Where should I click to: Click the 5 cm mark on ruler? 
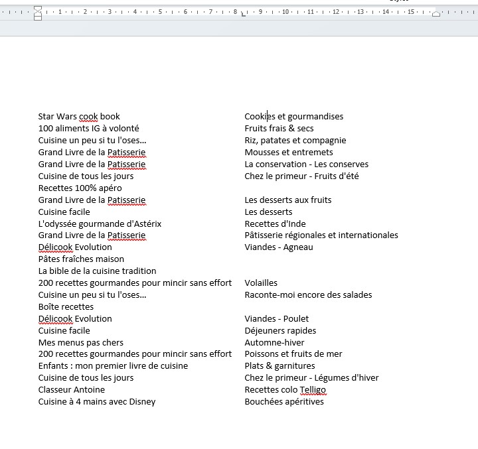pos(160,12)
